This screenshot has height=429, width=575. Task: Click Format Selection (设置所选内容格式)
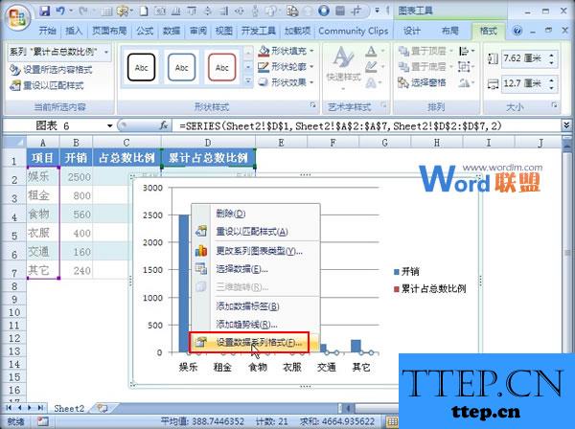[51, 70]
